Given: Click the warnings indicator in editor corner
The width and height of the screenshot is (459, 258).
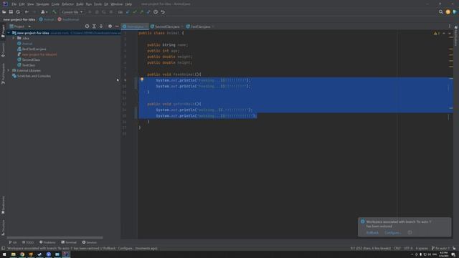Looking at the screenshot, I should coord(437,34).
